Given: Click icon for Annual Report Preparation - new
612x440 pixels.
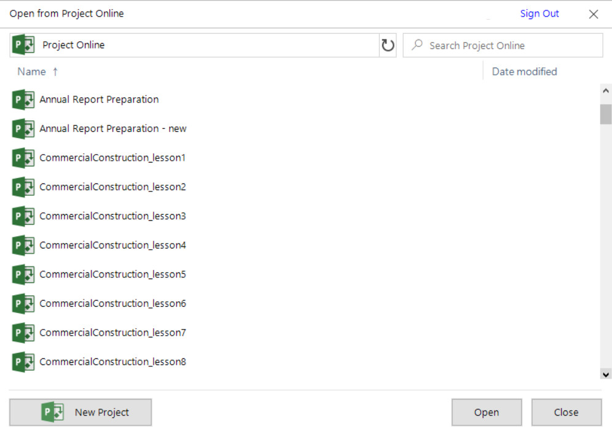Looking at the screenshot, I should pyautogui.click(x=23, y=129).
